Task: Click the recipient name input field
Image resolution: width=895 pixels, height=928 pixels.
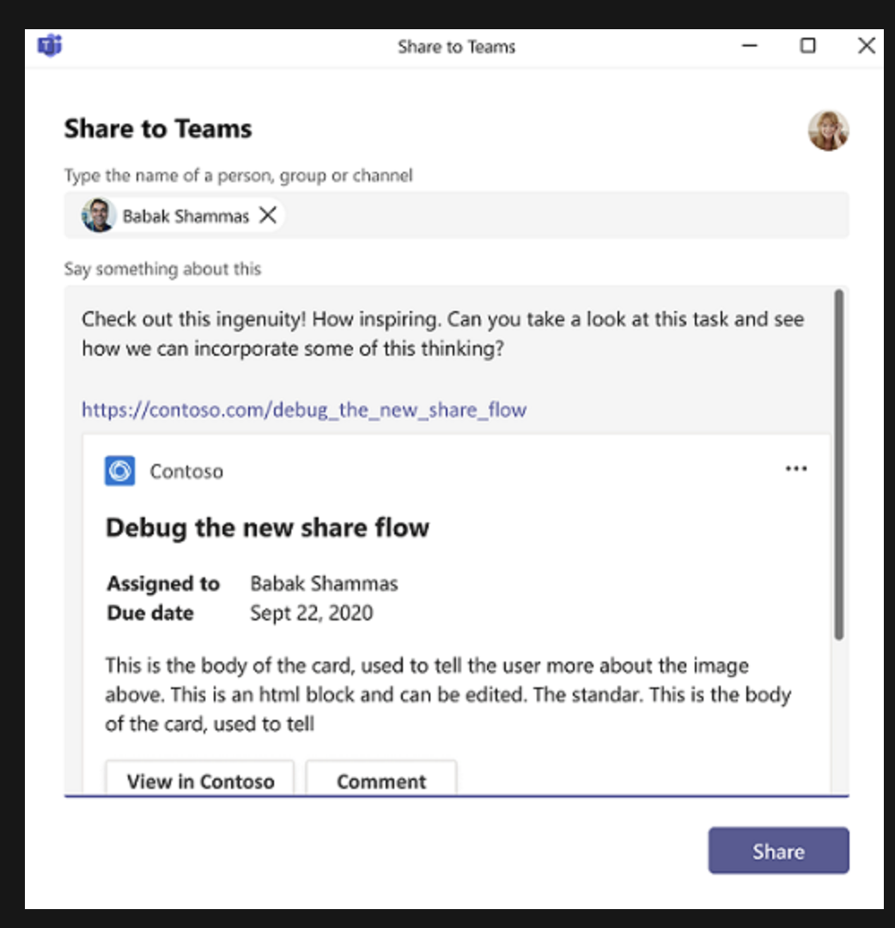Action: (457, 215)
